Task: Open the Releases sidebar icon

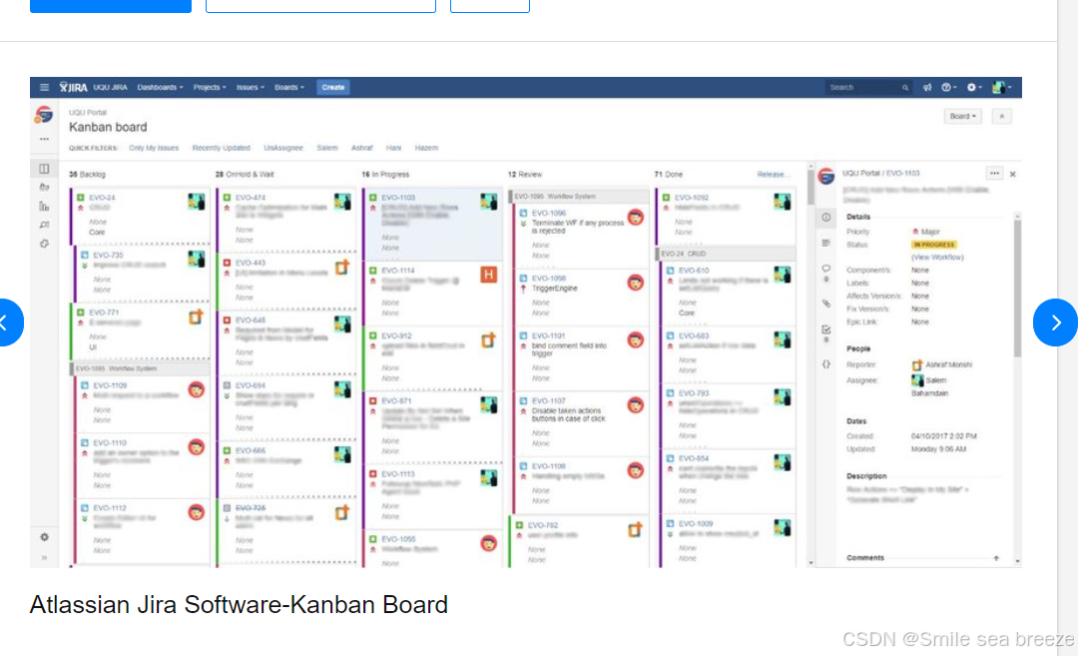Action: (x=44, y=187)
